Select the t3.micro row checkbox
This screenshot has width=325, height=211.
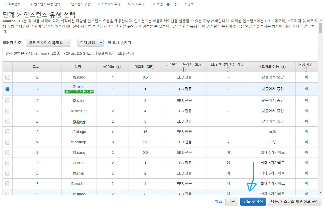coord(8,163)
